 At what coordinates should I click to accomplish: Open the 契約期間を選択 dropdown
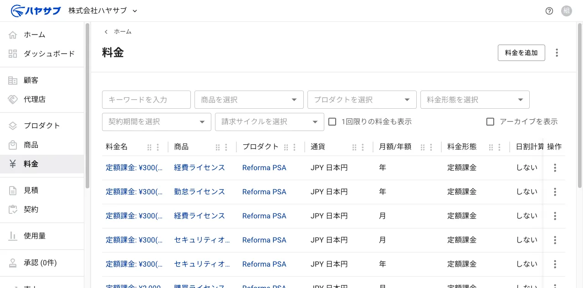click(157, 122)
